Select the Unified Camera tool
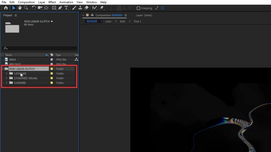The height and width of the screenshot is (152, 271). (x=40, y=8)
